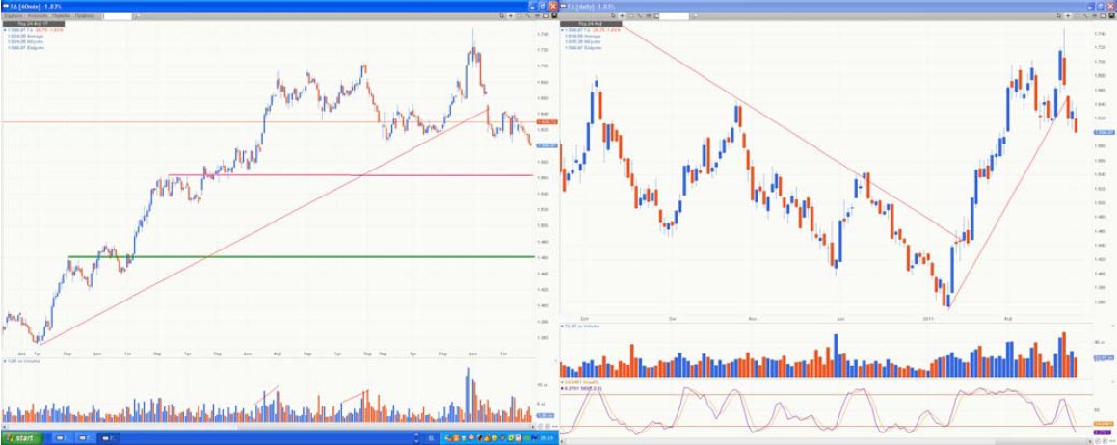The width and height of the screenshot is (1117, 445).
Task: Open the dropdown beside the 60min symbol field
Action: [x=137, y=16]
